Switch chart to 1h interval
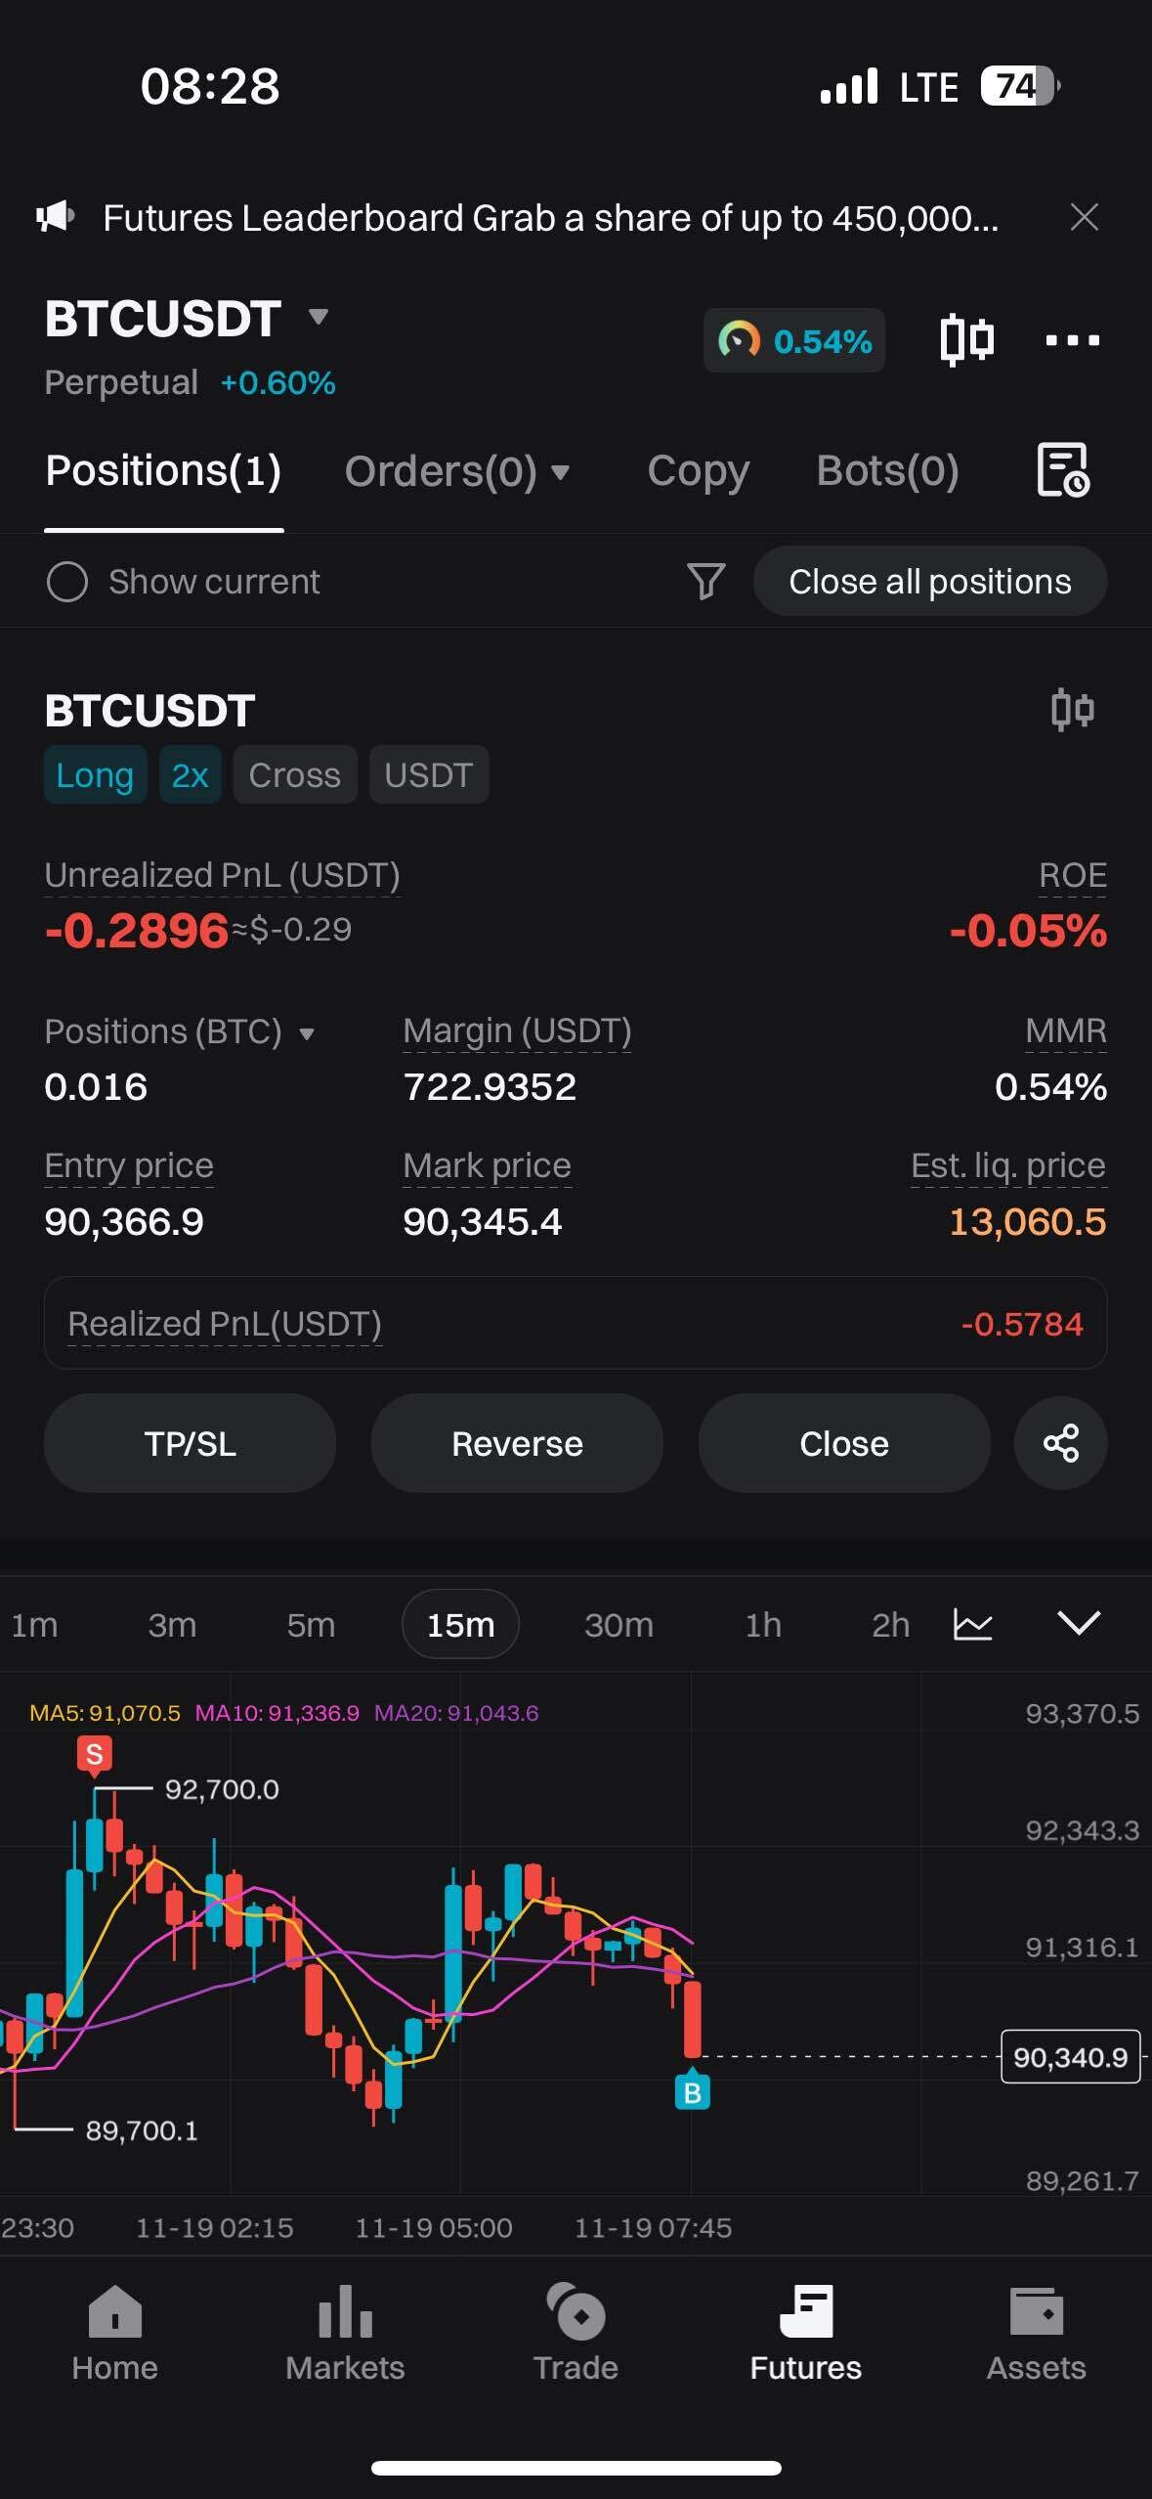Viewport: 1152px width, 2499px height. (763, 1625)
